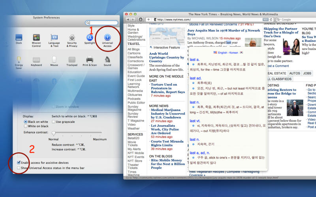Screen dimensions: 316x197
Task: Open the Spotlight preferences pane
Action: tap(90, 39)
